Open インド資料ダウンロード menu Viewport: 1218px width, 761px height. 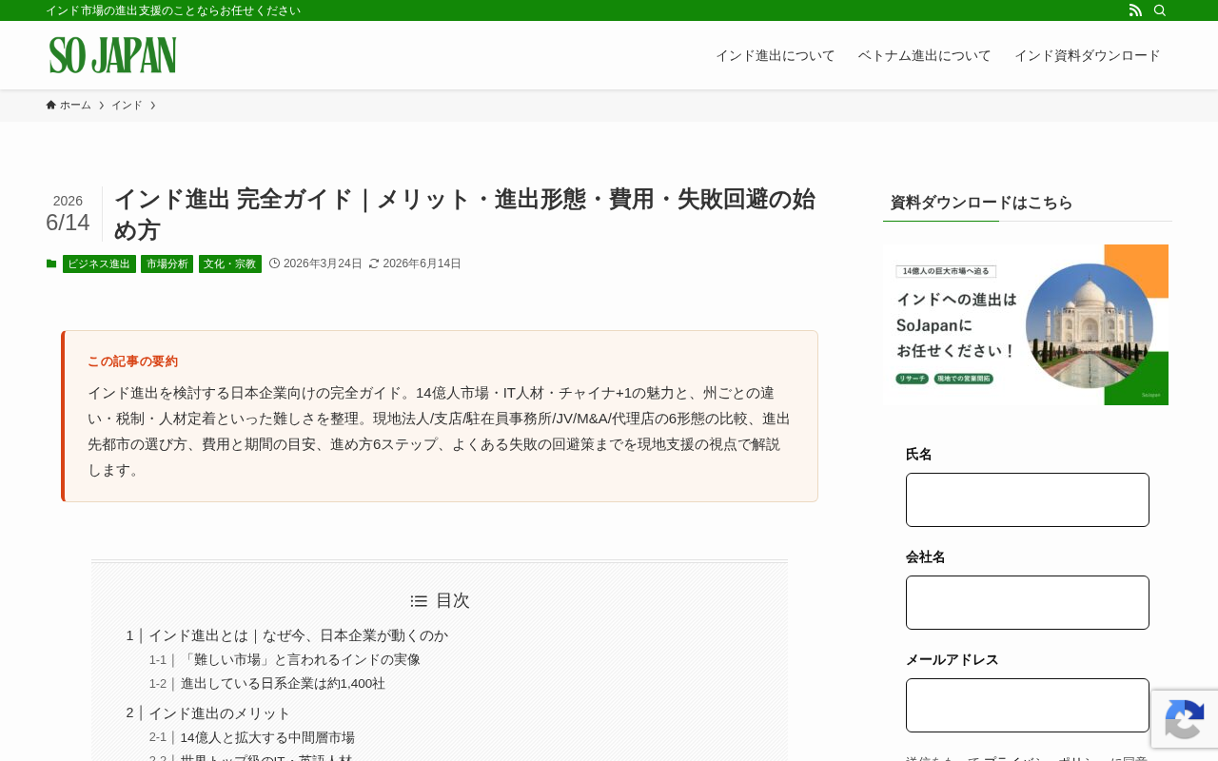[x=1088, y=55]
